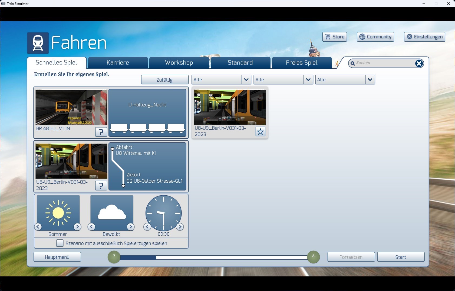Click the sun season icon
This screenshot has height=291, width=455.
(x=58, y=213)
